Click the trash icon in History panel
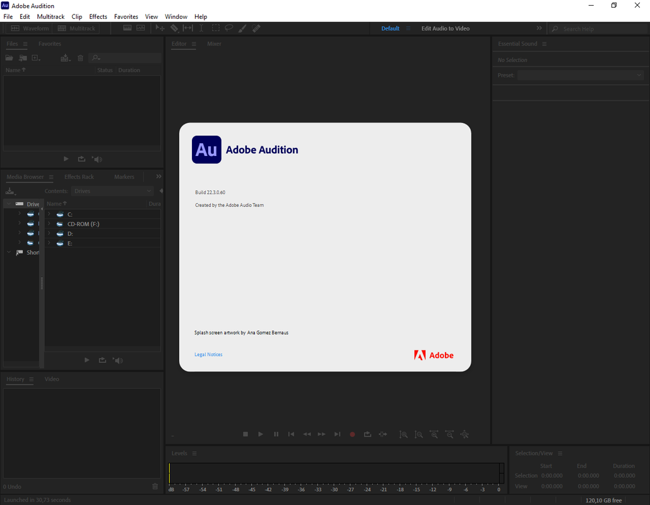This screenshot has width=650, height=505. click(155, 486)
